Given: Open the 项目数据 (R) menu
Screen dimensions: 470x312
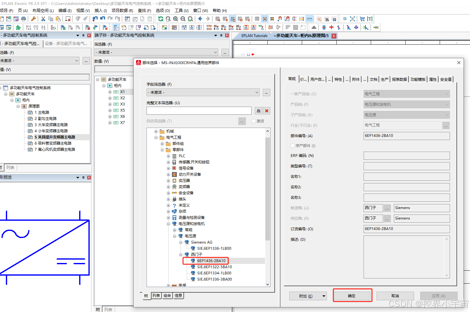Looking at the screenshot, I should coord(122,10).
